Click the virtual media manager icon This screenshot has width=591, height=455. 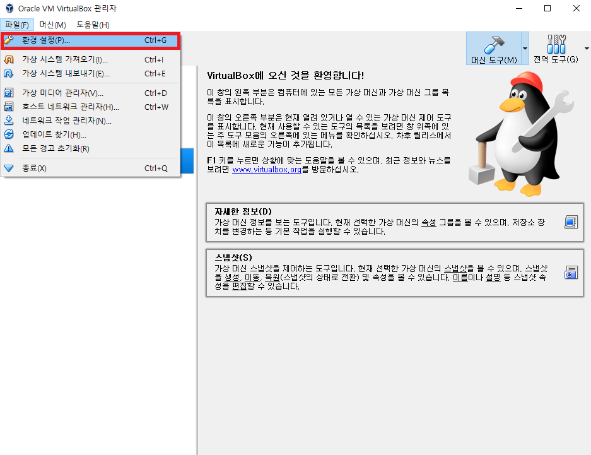pos(9,93)
